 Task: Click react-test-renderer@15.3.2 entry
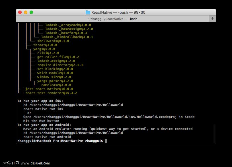click(51, 93)
